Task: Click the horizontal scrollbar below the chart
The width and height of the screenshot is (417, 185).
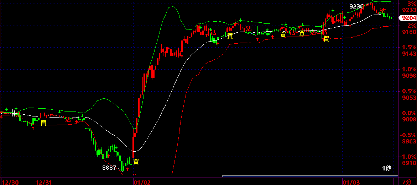Action: coord(310,176)
